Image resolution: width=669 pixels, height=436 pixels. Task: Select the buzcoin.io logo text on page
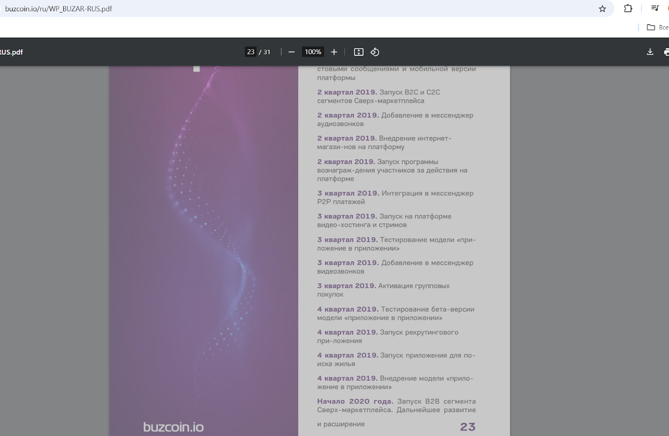coord(174,427)
